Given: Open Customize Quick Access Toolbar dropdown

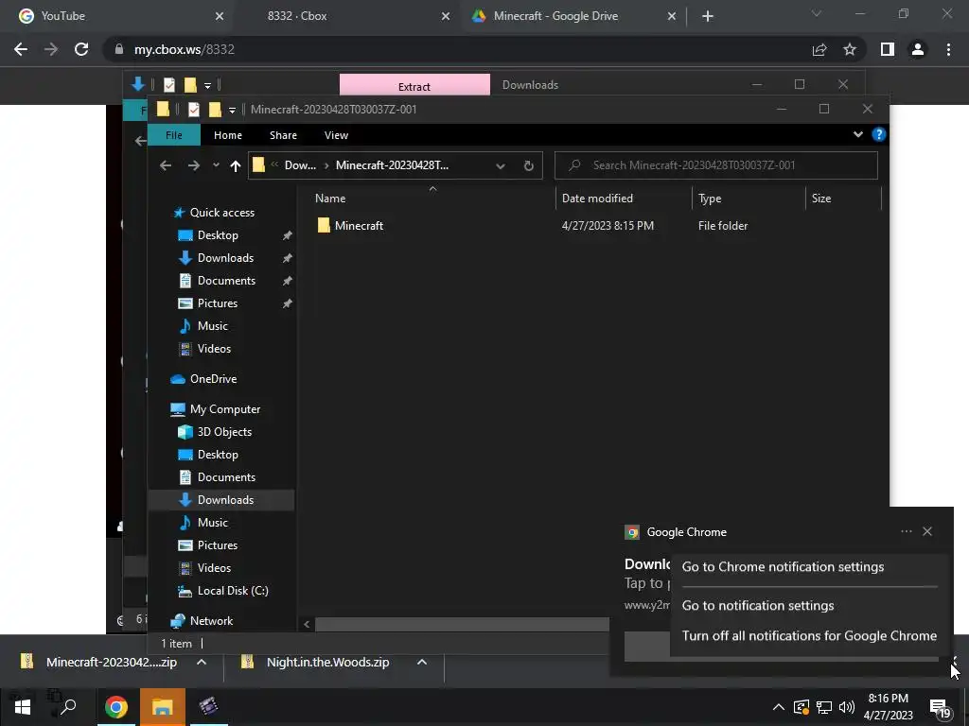Looking at the screenshot, I should pyautogui.click(x=232, y=110).
